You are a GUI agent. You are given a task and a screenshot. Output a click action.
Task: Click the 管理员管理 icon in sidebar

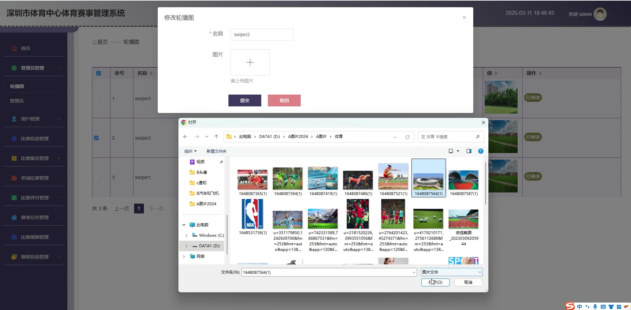pyautogui.click(x=14, y=68)
